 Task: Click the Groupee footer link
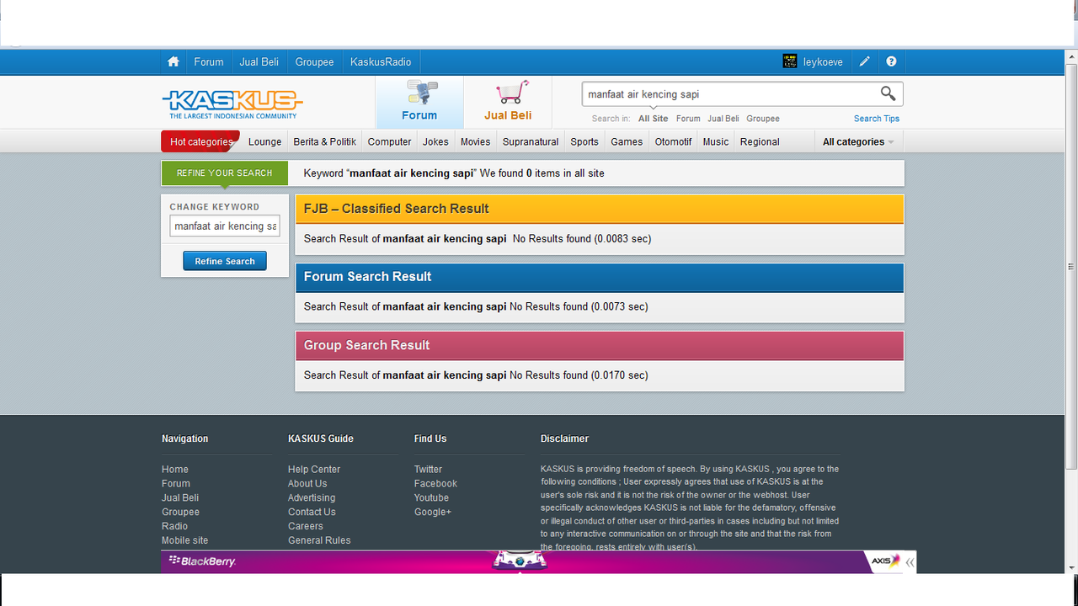pyautogui.click(x=180, y=513)
